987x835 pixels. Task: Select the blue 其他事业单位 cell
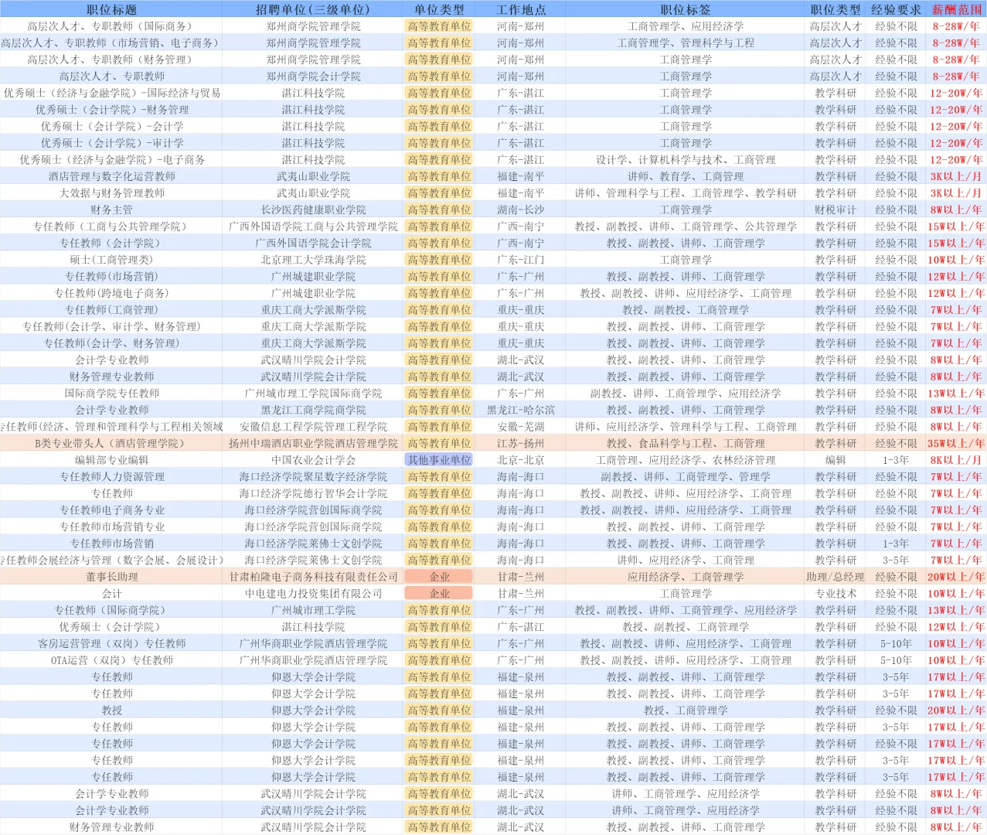[x=439, y=460]
